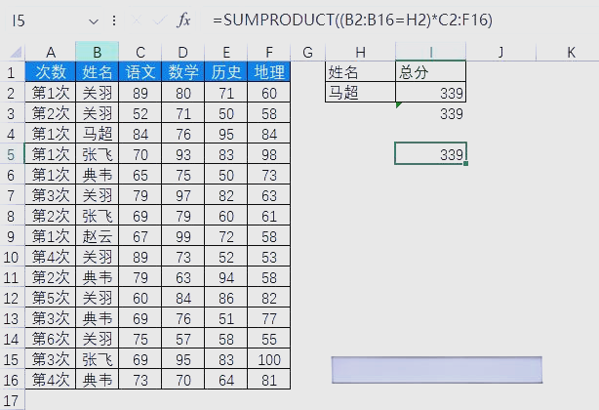Viewport: 599px width, 410px height.
Task: Select column B header
Action: click(x=97, y=52)
